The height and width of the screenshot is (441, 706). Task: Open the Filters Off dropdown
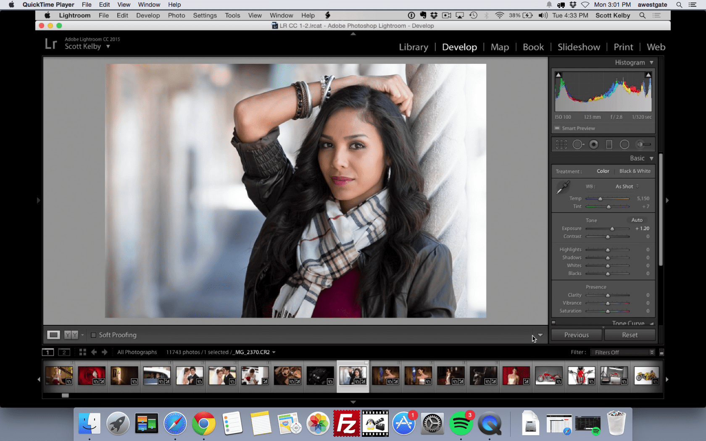coord(622,352)
